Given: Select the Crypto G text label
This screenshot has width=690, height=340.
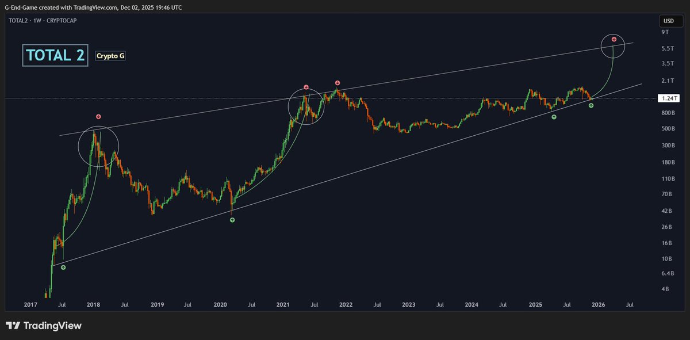Looking at the screenshot, I should click(x=110, y=56).
